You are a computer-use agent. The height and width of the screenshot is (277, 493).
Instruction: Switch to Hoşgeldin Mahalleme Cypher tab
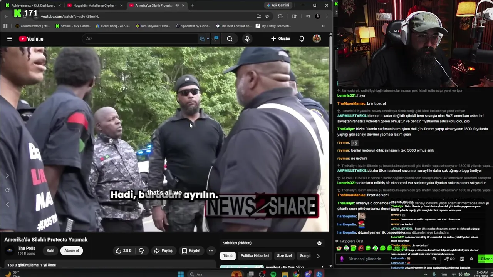[94, 5]
